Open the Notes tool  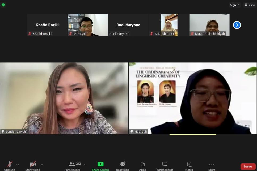click(189, 164)
